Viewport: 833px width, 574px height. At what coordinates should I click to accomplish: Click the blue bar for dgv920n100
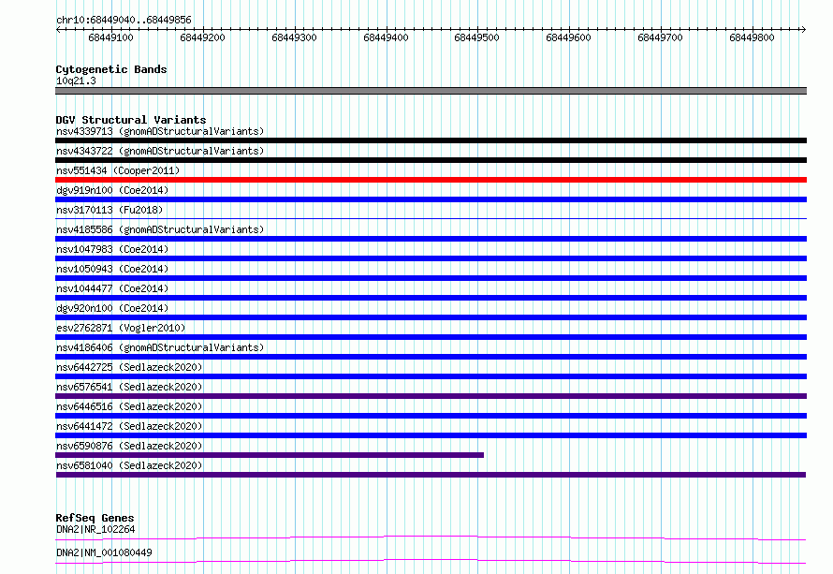(x=431, y=317)
